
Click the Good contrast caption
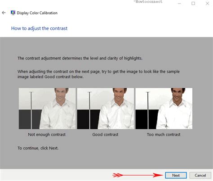(105, 135)
